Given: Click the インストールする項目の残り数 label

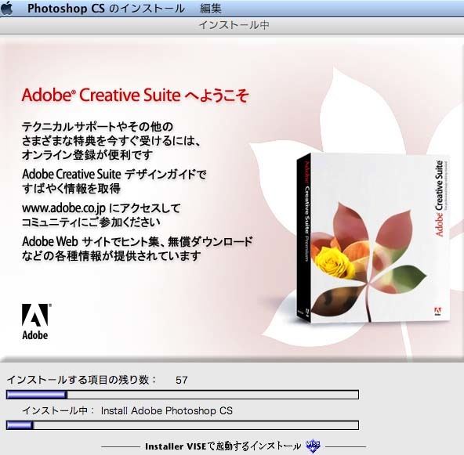Looking at the screenshot, I should [82, 380].
